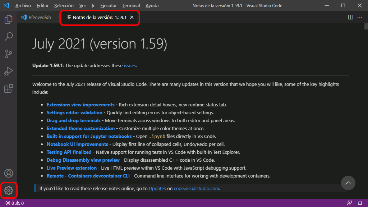The image size is (368, 207).
Task: Open Debug Disassembly view preview link
Action: click(x=83, y=160)
